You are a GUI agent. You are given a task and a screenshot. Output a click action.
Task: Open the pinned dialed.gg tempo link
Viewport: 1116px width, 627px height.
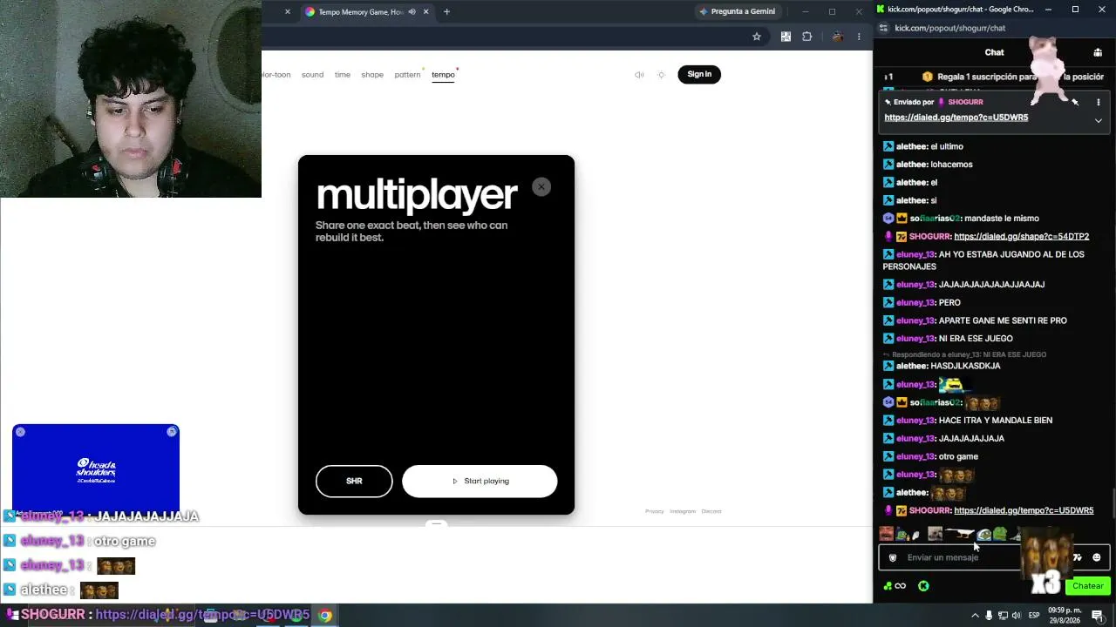click(956, 118)
